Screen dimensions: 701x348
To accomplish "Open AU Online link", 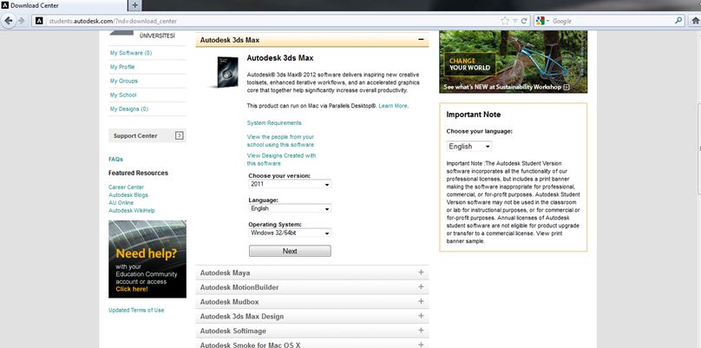I will point(121,202).
